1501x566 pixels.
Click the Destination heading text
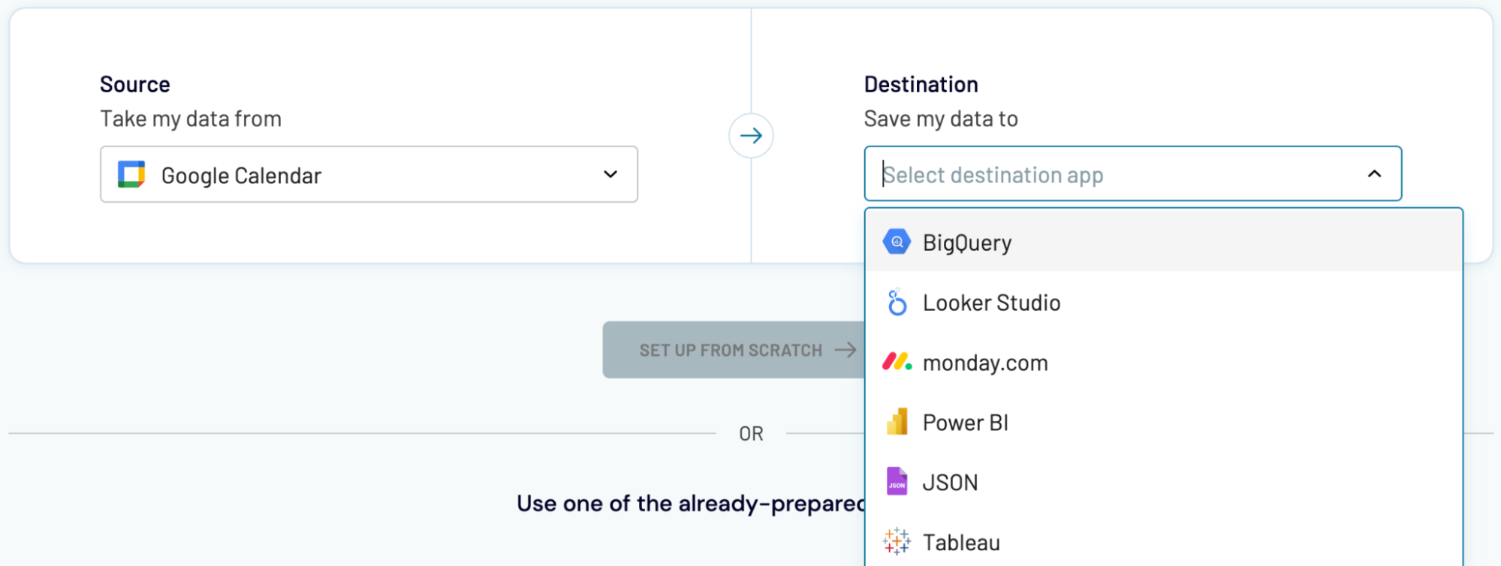coord(921,84)
